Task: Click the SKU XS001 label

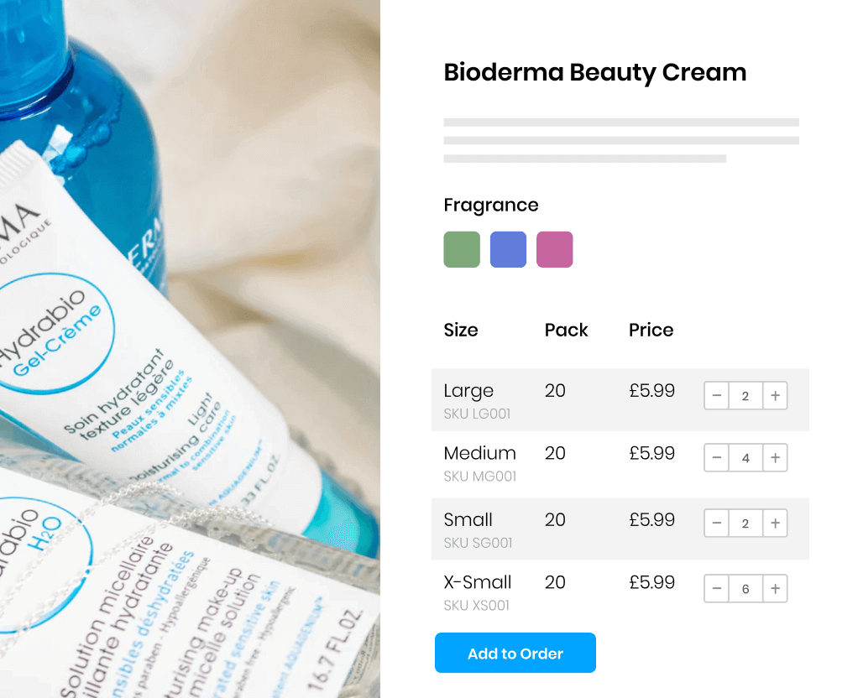Action: point(477,606)
